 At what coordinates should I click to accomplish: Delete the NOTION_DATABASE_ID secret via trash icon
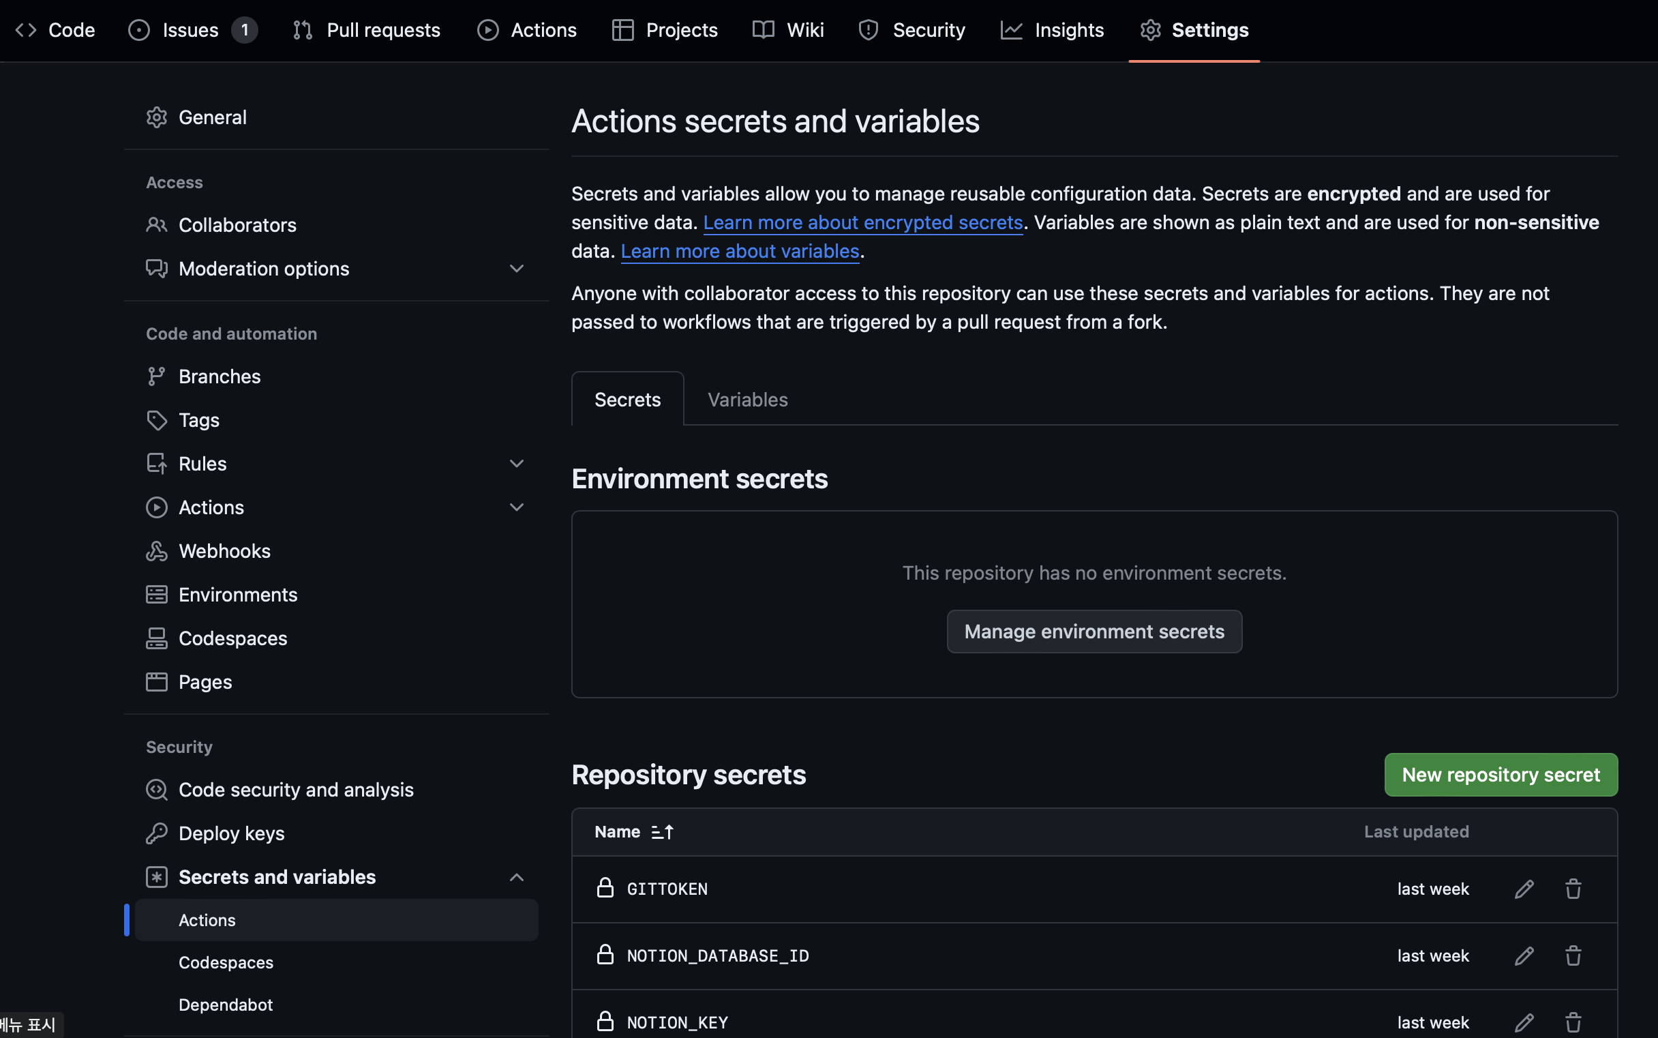(x=1573, y=955)
